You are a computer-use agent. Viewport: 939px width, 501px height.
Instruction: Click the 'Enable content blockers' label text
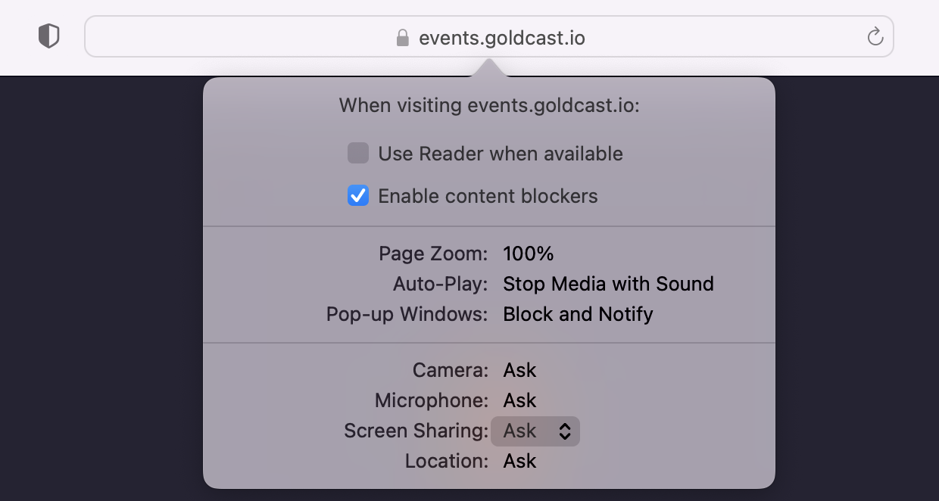pyautogui.click(x=488, y=196)
